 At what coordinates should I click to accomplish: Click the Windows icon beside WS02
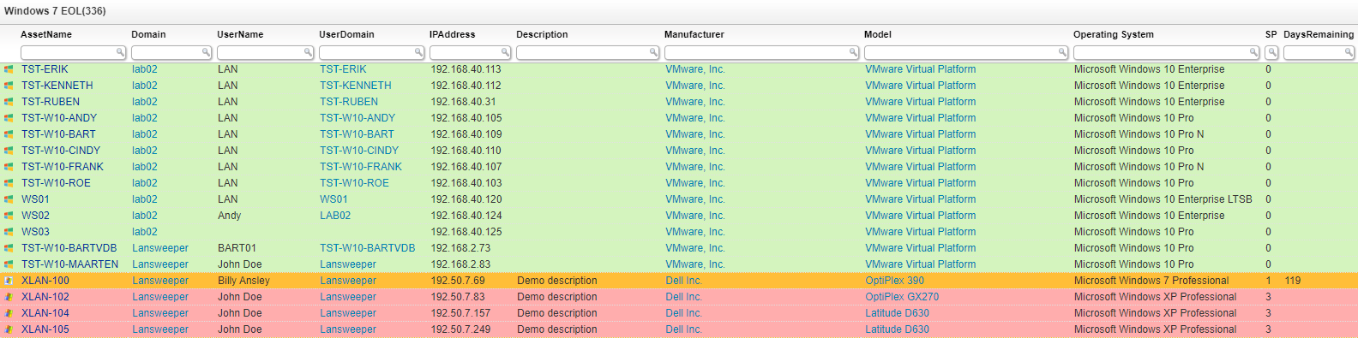(x=9, y=216)
